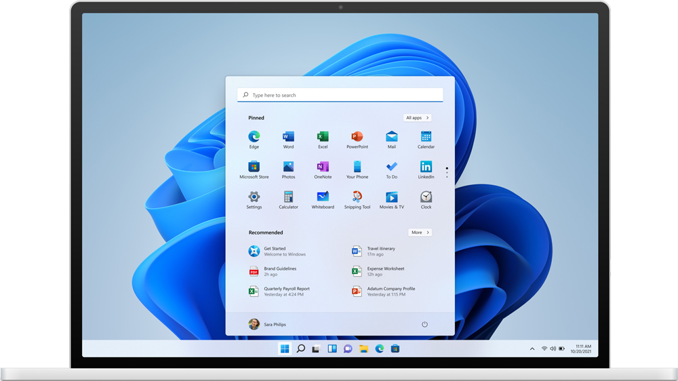
Task: Launch the Snipping Tool
Action: (357, 200)
